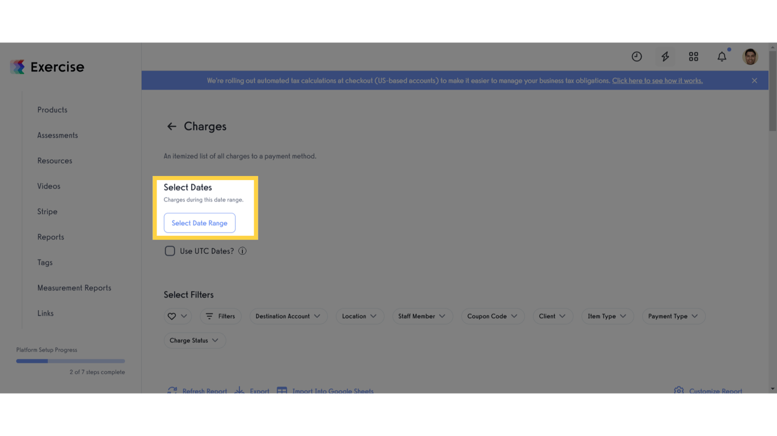Viewport: 777px width, 436px height.
Task: Enable the Use UTC Dates checkbox
Action: pos(170,250)
